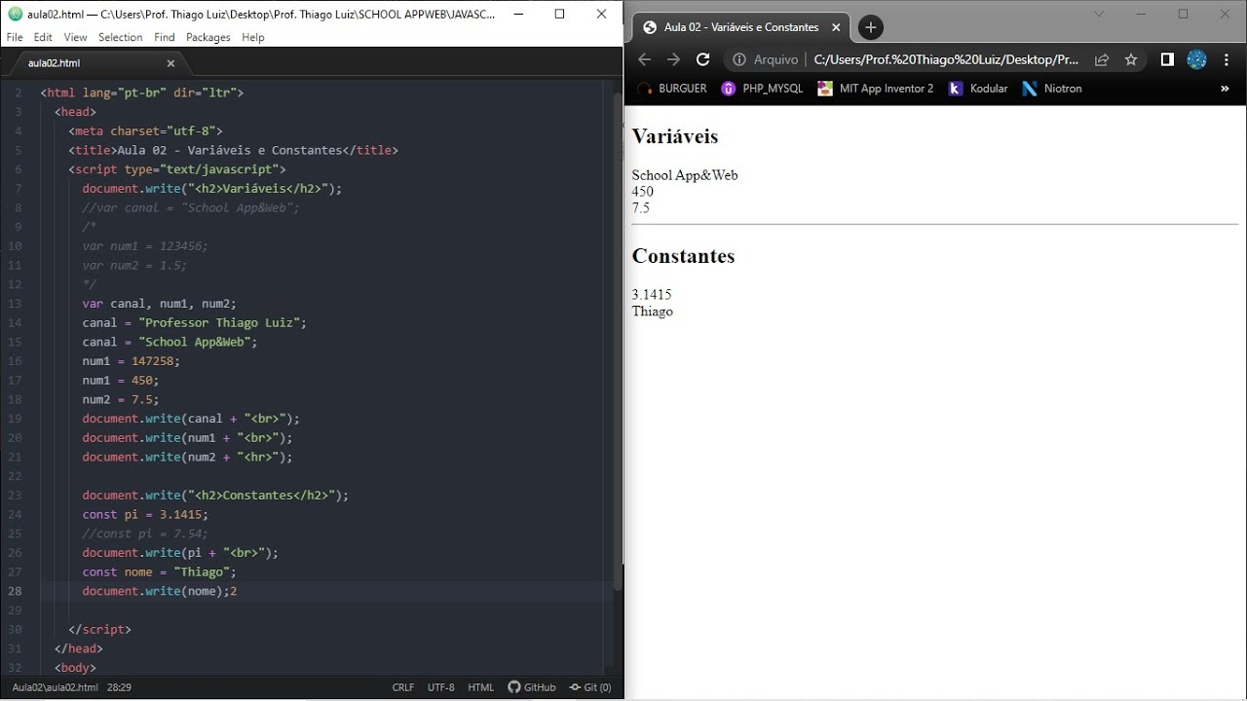Viewport: 1247px width, 701px height.
Task: Open a new Chrome tab
Action: click(x=871, y=27)
